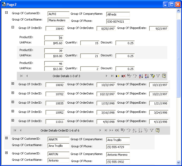Collapse order 10643 details
The image size is (182, 166).
click(x=13, y=27)
